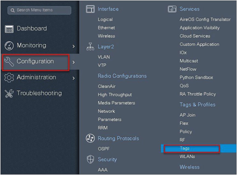237x175 pixels.
Task: Open the WLANs menu item
Action: point(187,157)
